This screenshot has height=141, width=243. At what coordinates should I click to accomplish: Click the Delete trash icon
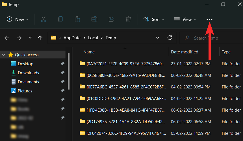[x=128, y=19]
